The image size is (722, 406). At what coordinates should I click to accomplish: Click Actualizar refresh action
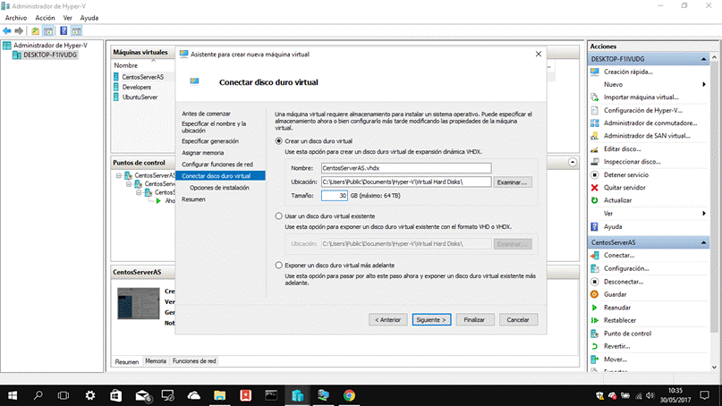[617, 200]
